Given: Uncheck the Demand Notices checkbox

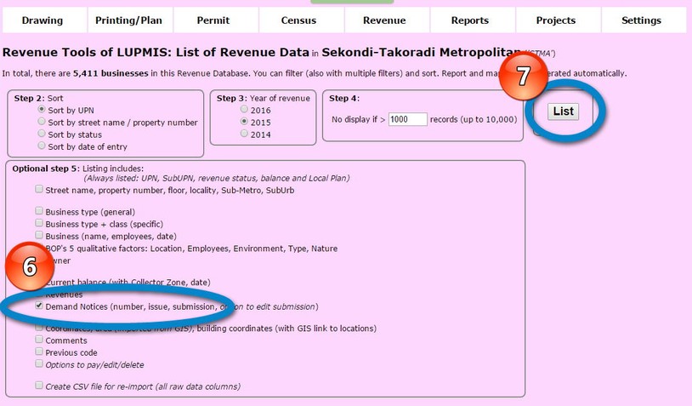Looking at the screenshot, I should 39,306.
